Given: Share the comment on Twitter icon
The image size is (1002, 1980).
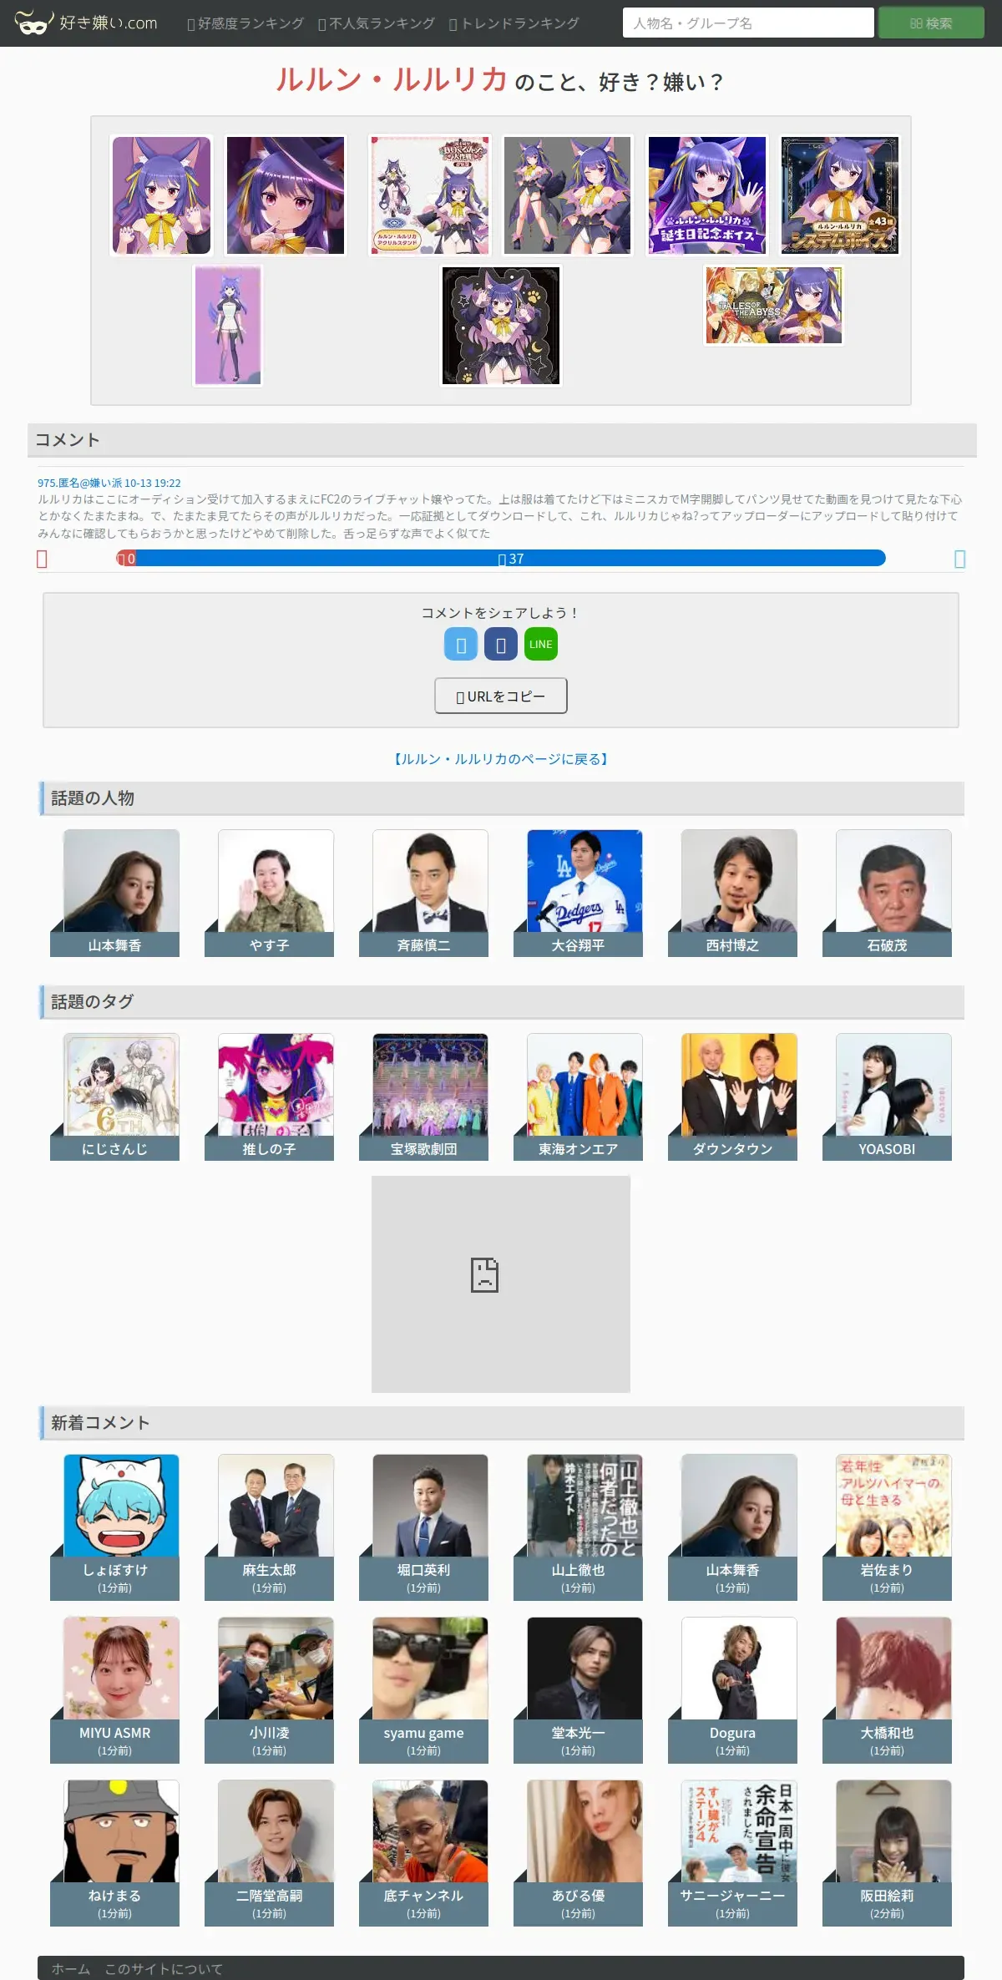Looking at the screenshot, I should click(x=461, y=644).
